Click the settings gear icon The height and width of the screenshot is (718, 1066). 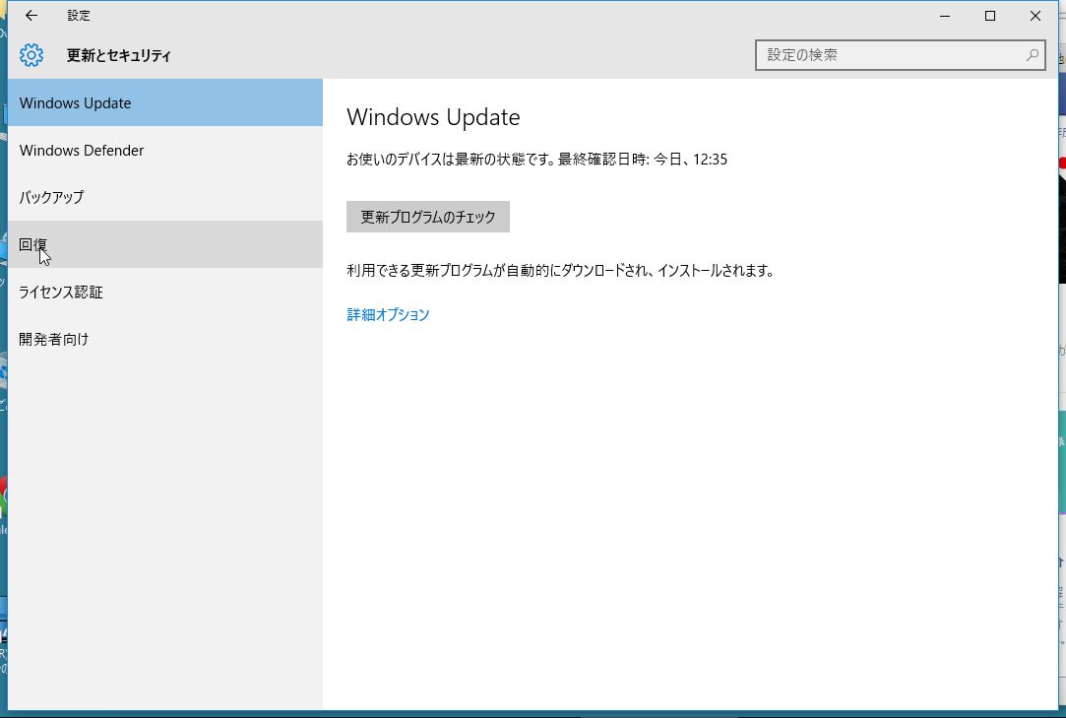31,55
